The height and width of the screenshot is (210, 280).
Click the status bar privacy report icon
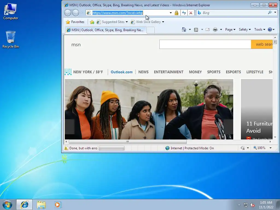(x=243, y=148)
